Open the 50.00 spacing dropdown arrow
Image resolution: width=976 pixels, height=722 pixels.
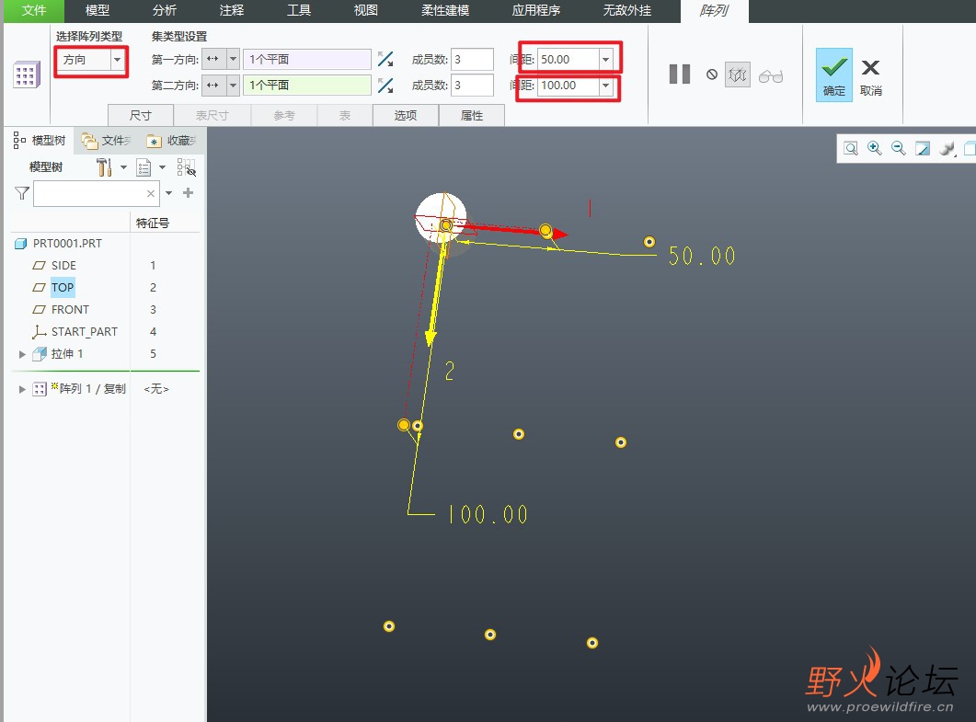point(605,59)
